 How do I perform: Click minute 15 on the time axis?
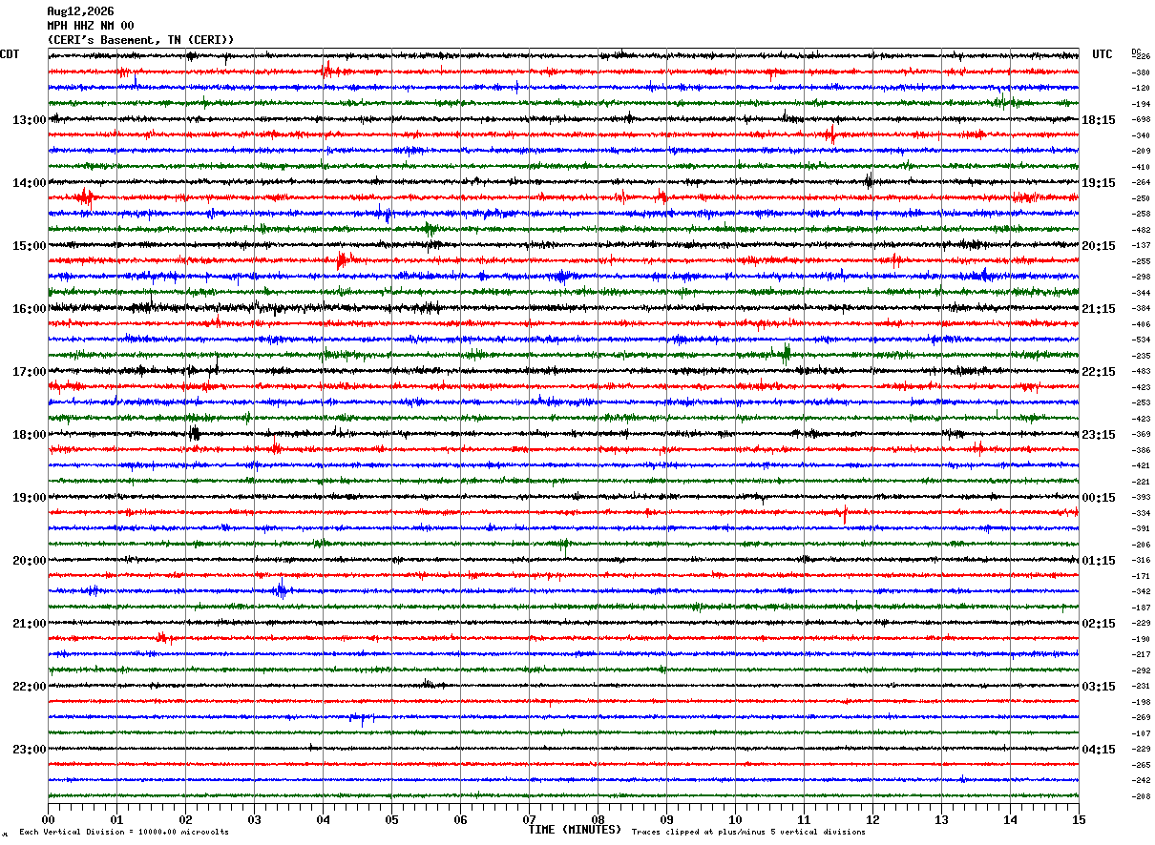1079,819
